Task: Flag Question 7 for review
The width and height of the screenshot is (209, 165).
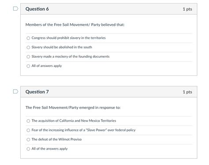Action: click(x=15, y=91)
